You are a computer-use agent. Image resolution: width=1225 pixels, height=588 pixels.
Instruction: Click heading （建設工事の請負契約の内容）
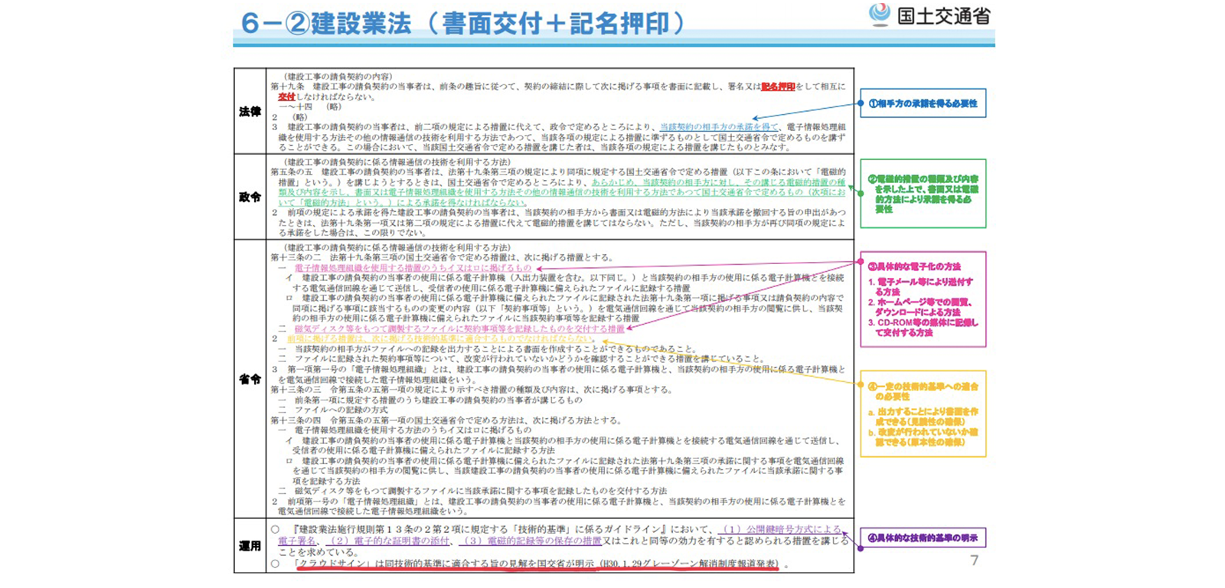pyautogui.click(x=338, y=77)
